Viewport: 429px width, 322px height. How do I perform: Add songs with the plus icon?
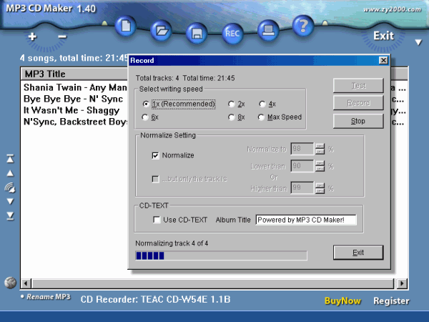(32, 36)
